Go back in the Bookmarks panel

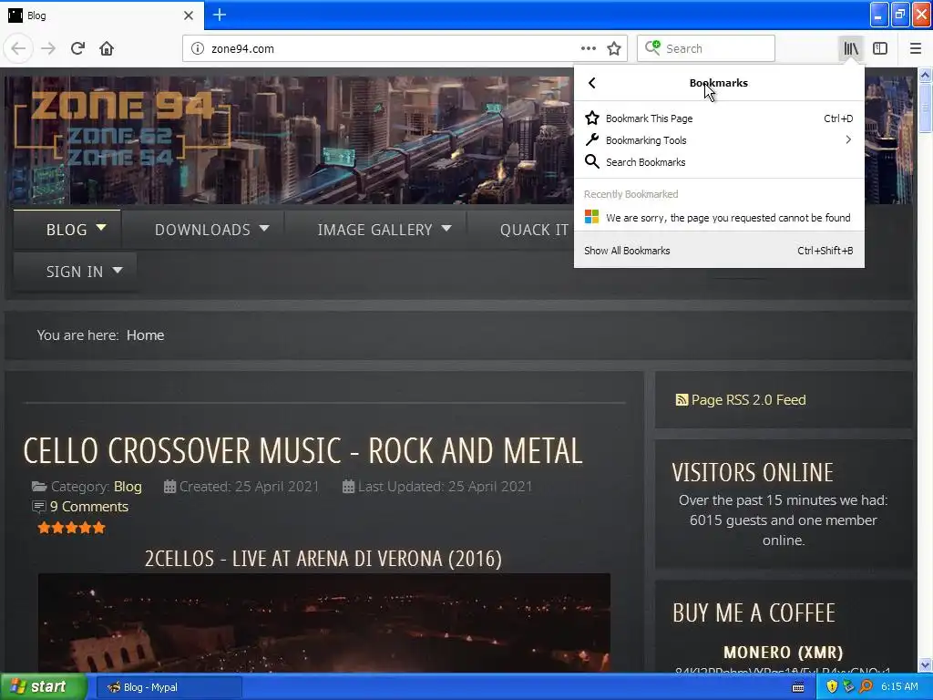(x=591, y=83)
